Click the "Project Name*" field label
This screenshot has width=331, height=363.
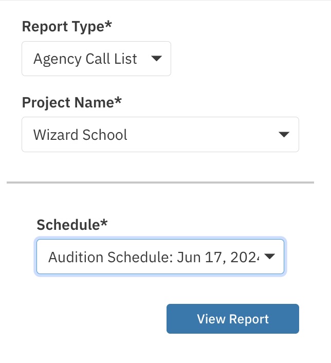pyautogui.click(x=71, y=102)
